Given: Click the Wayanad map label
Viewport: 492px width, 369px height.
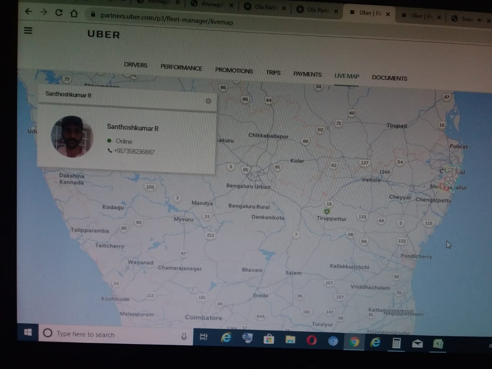Looking at the screenshot, I should click(140, 262).
